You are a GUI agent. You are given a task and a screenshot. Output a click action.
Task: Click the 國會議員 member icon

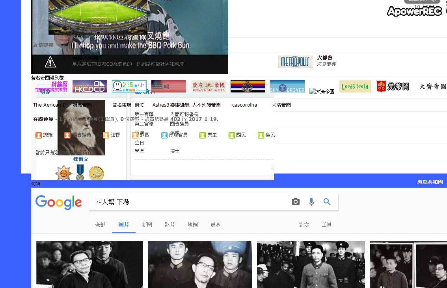[x=67, y=135]
